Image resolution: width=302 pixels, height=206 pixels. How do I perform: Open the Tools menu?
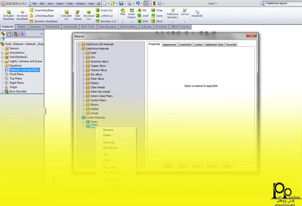tap(70, 3)
